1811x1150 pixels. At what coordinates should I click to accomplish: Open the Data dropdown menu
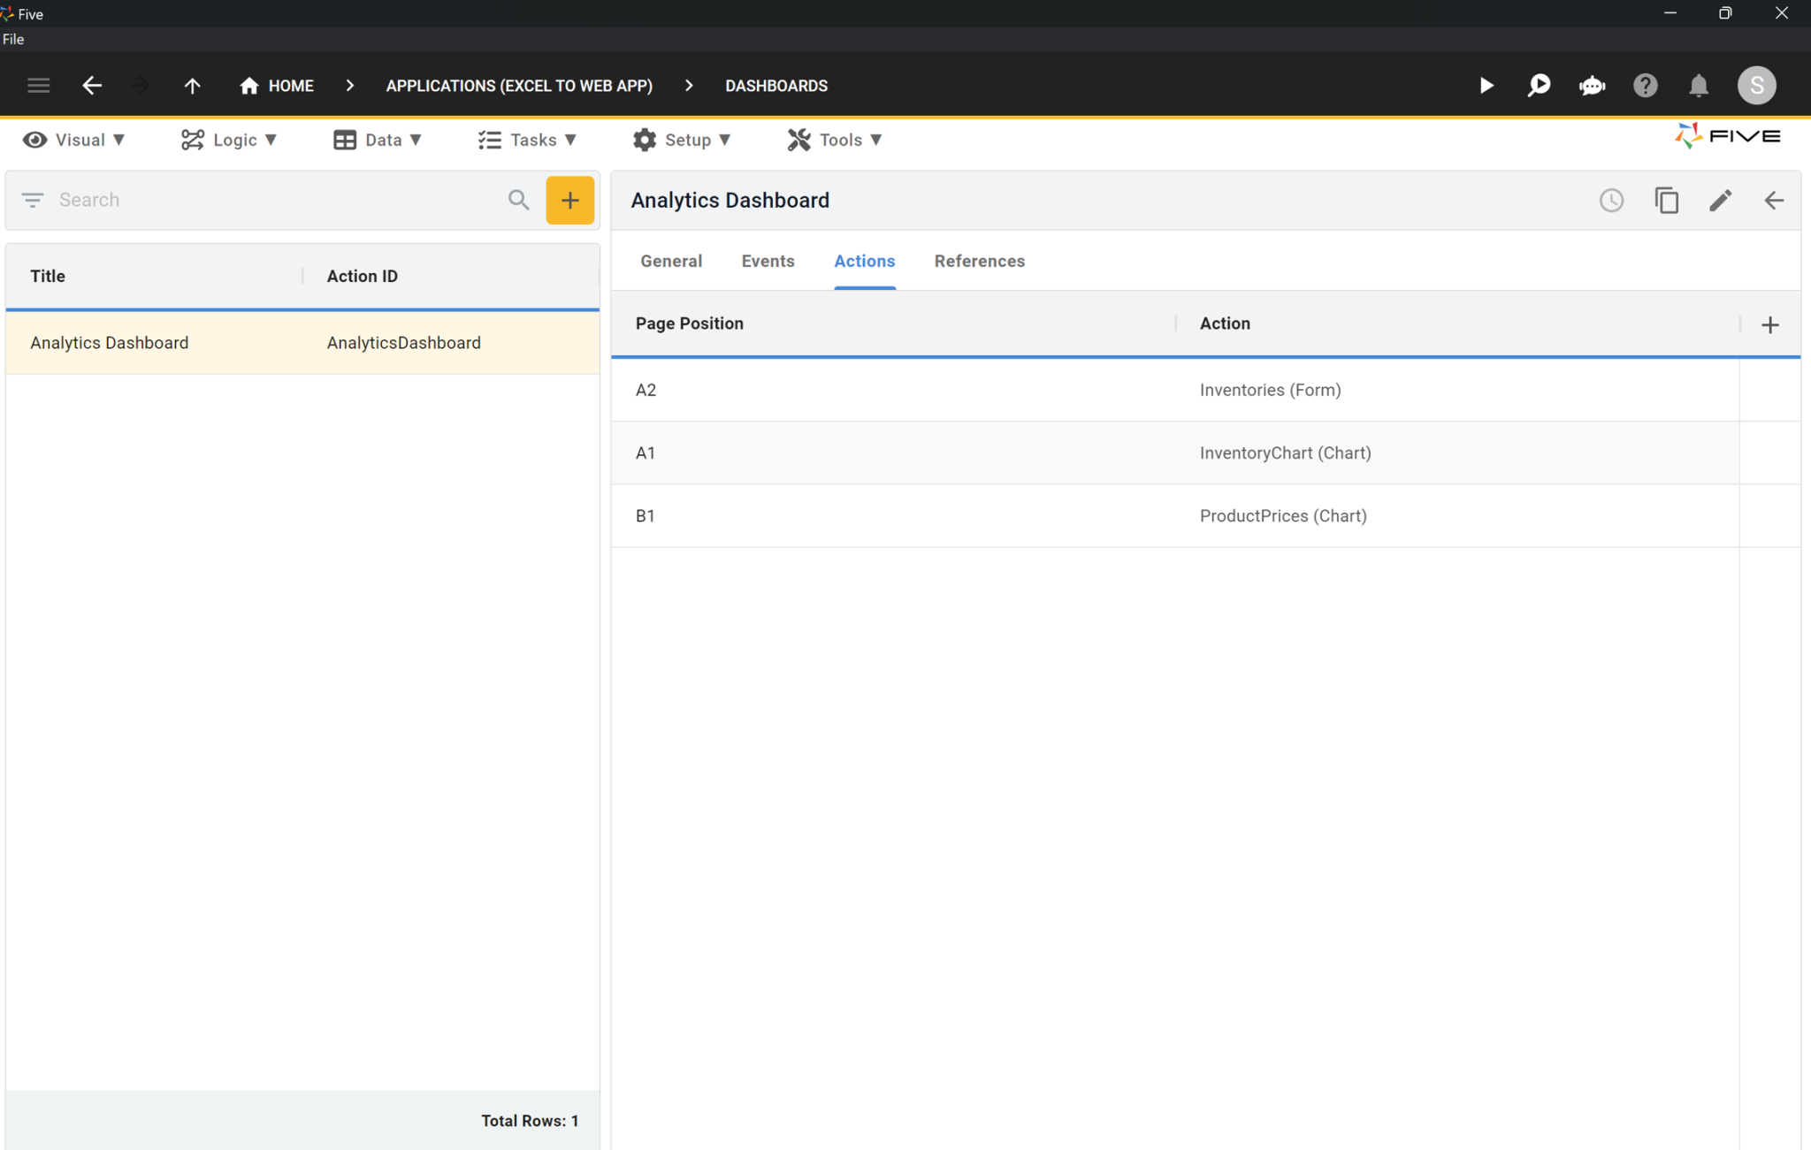coord(378,140)
